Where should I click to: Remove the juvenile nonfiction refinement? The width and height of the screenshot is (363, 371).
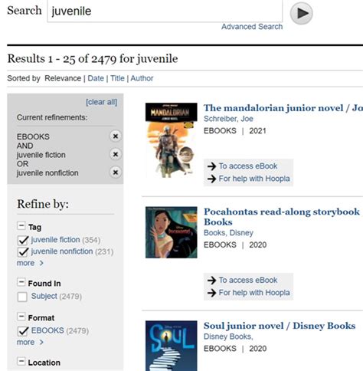[116, 172]
